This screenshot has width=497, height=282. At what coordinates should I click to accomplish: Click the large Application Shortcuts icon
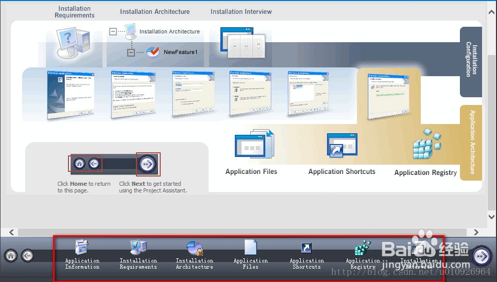pos(342,145)
